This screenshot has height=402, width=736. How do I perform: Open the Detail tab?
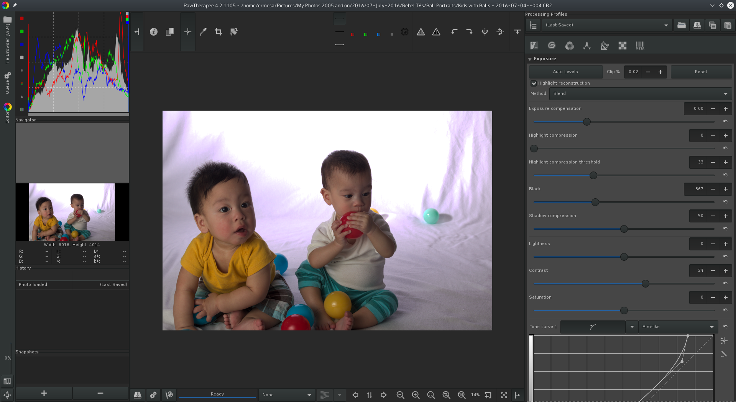[x=552, y=46]
